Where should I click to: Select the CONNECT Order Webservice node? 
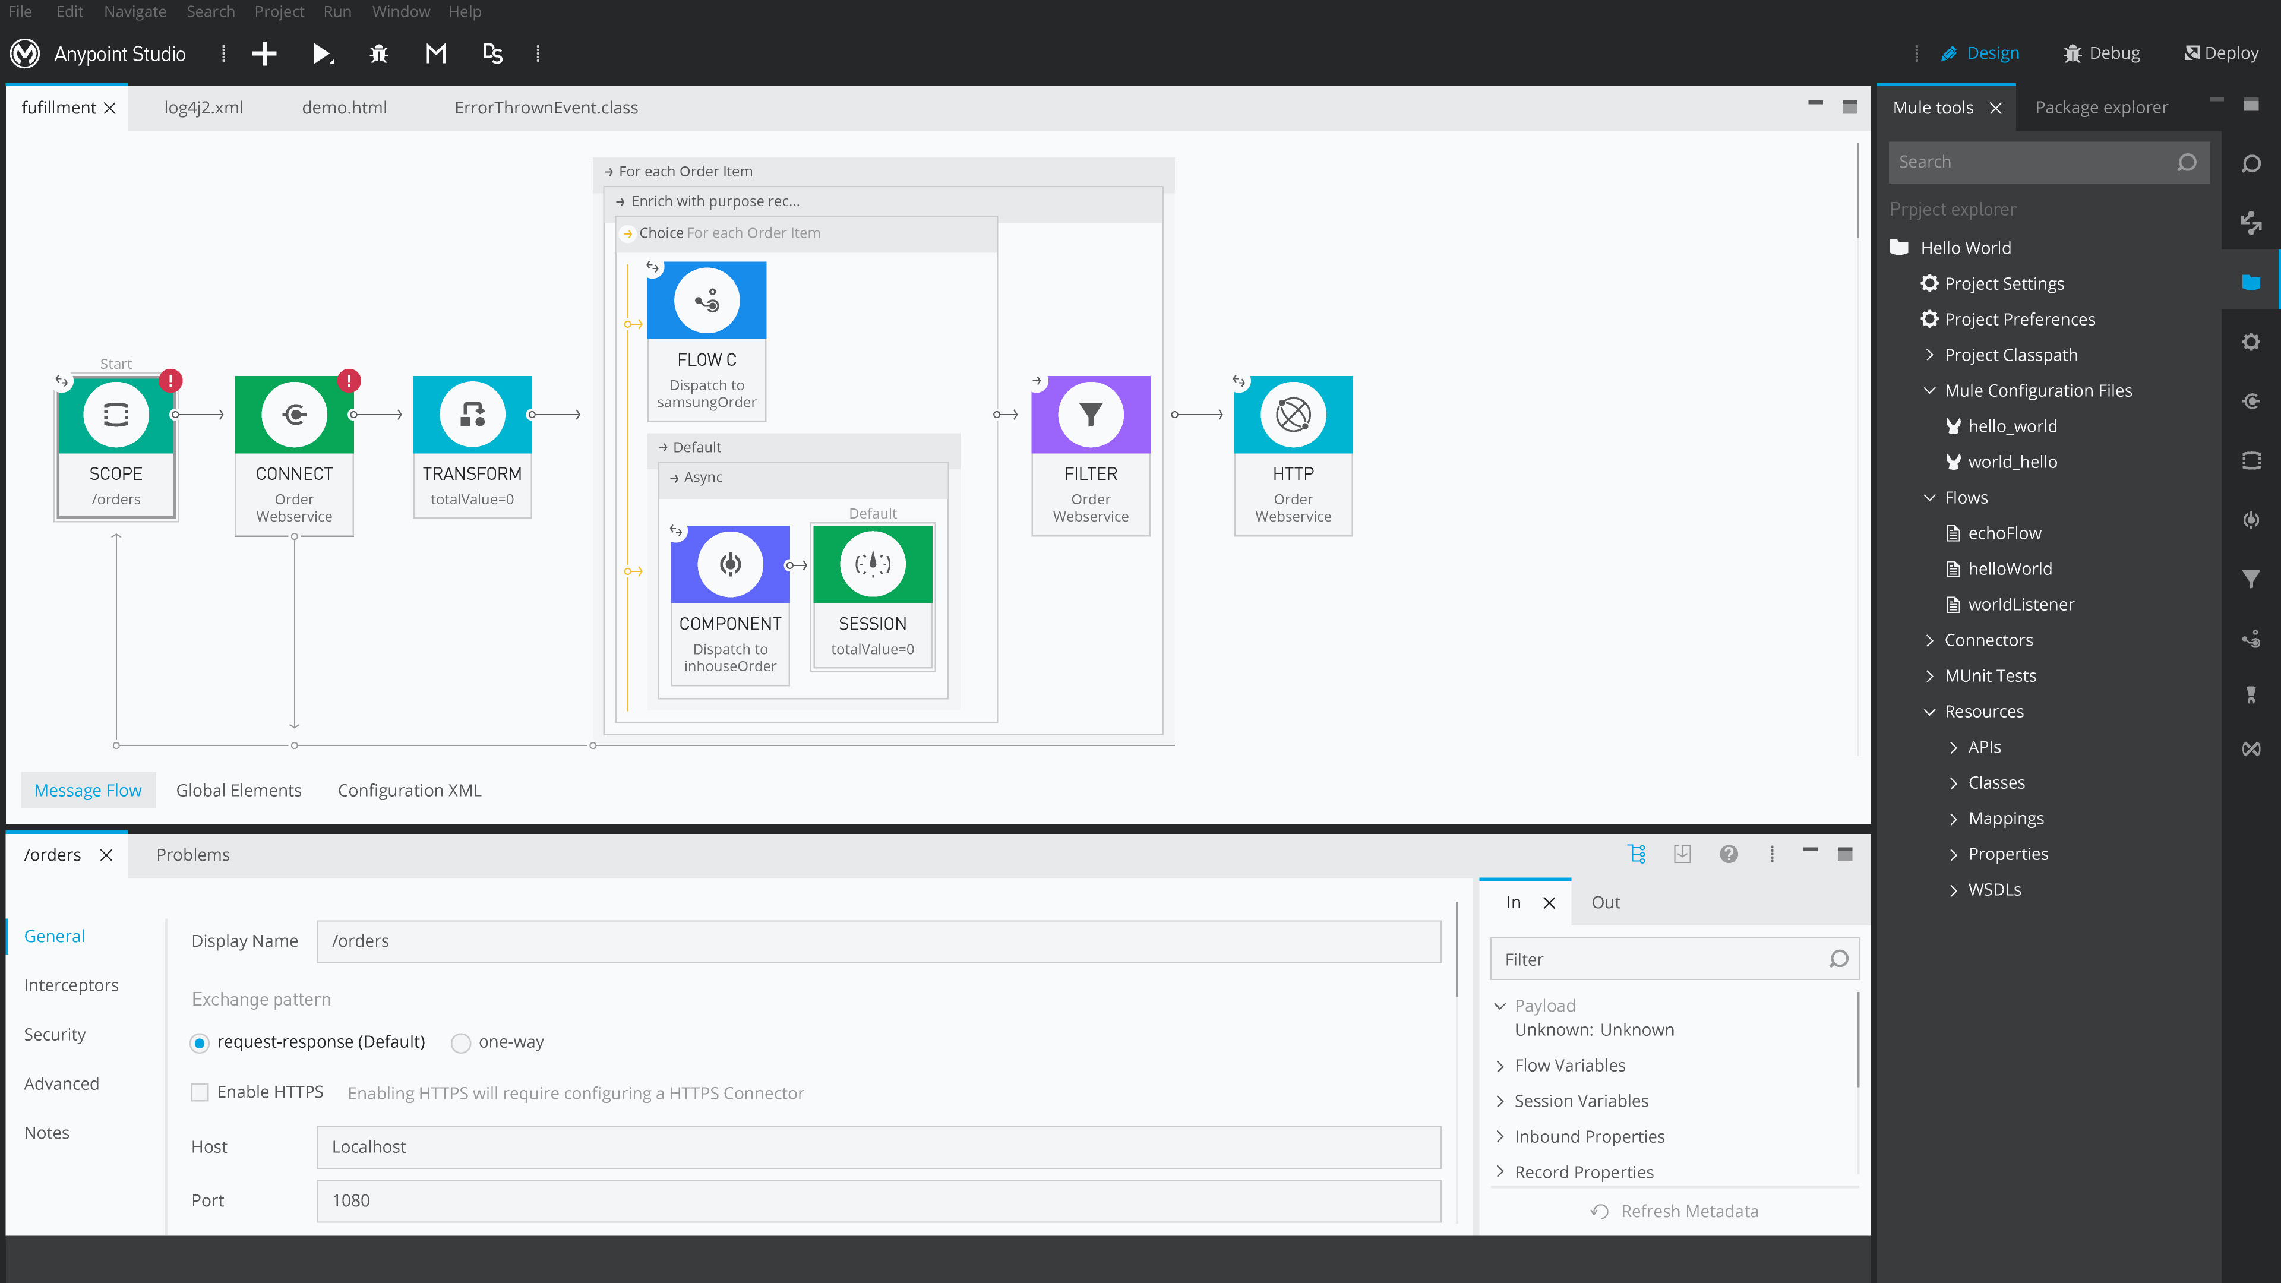pyautogui.click(x=294, y=456)
